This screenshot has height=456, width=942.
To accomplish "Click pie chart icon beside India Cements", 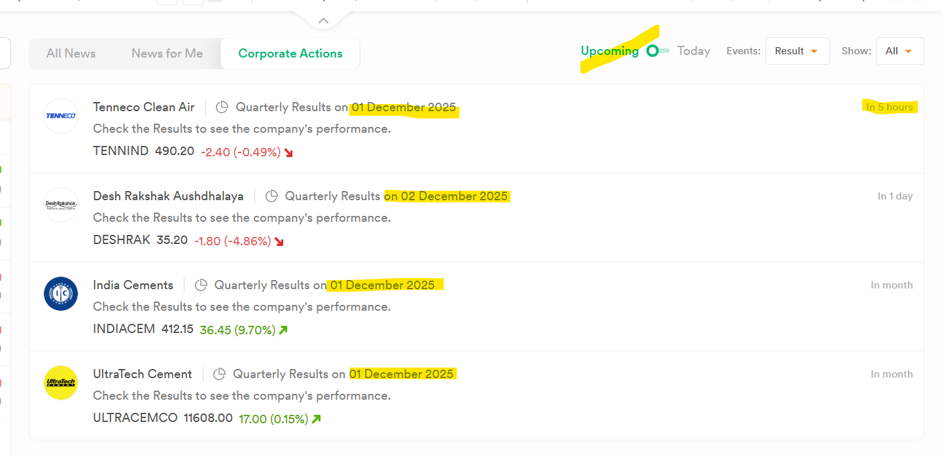I will pyautogui.click(x=201, y=285).
